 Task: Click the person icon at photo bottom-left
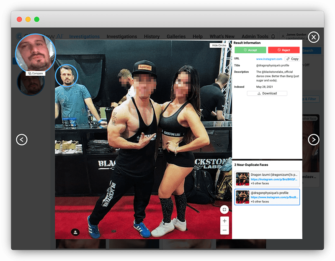click(75, 232)
